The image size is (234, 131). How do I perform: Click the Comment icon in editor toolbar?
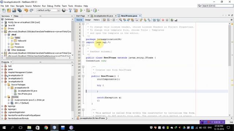pyautogui.click(x=172, y=20)
